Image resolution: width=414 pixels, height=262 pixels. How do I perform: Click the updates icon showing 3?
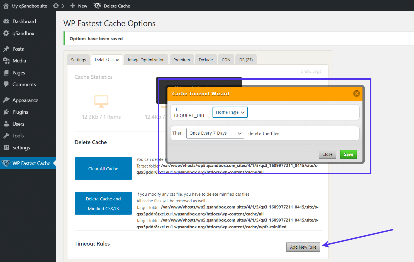click(x=56, y=6)
